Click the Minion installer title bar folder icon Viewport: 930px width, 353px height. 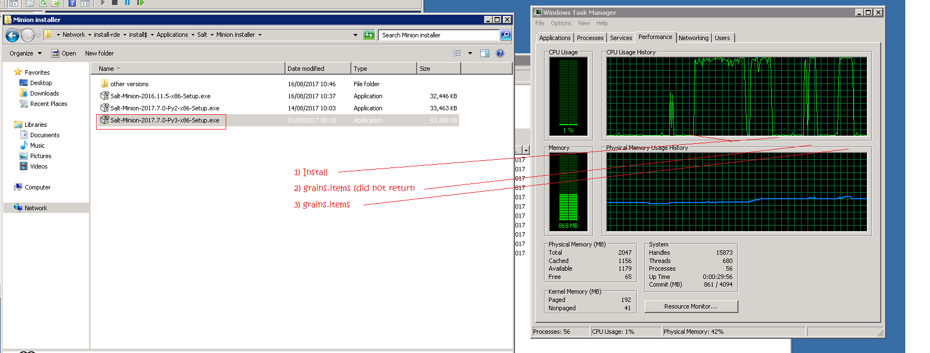[x=8, y=20]
